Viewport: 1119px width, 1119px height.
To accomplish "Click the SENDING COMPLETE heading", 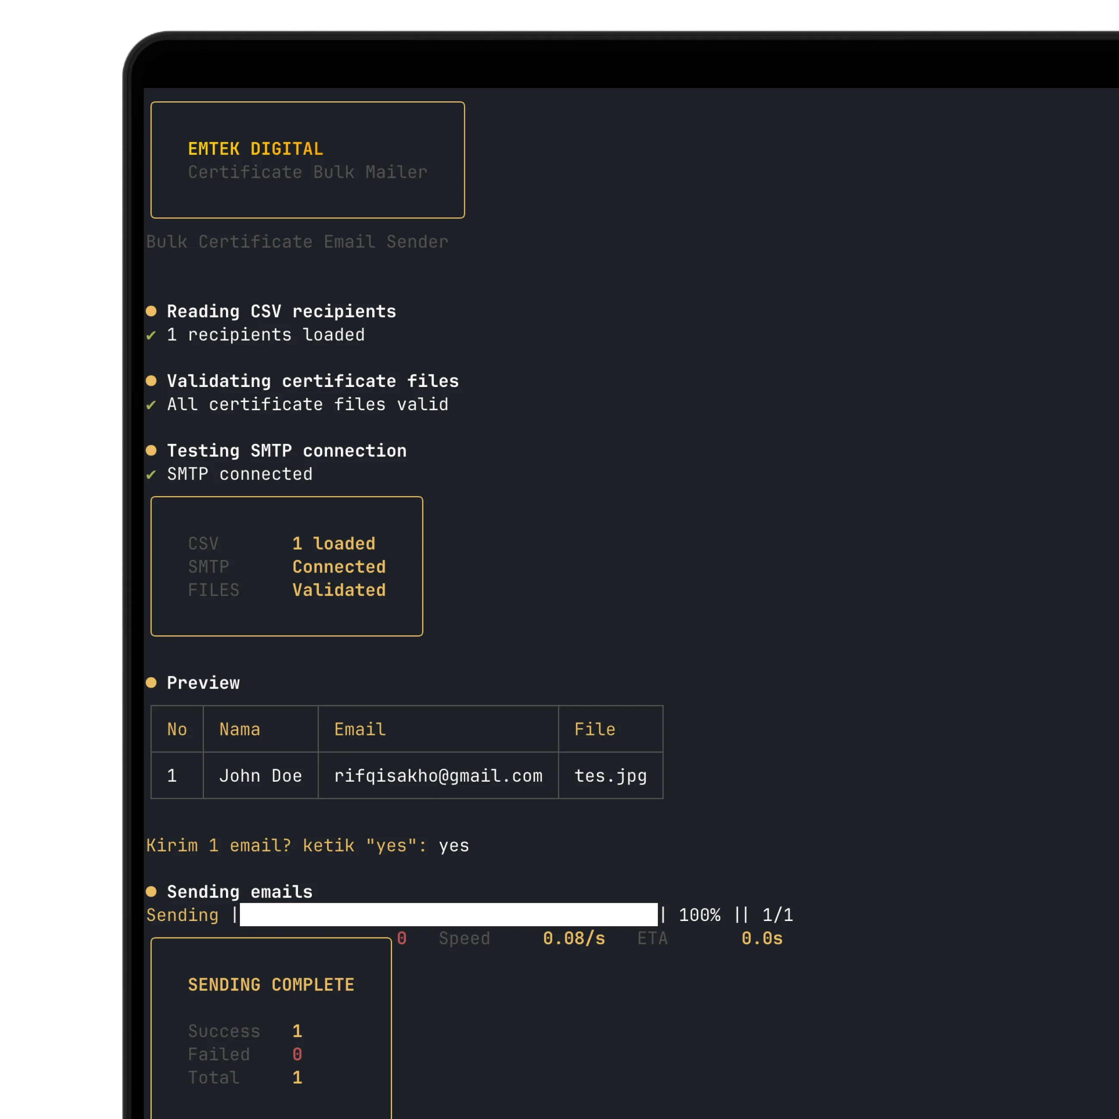I will (x=271, y=985).
